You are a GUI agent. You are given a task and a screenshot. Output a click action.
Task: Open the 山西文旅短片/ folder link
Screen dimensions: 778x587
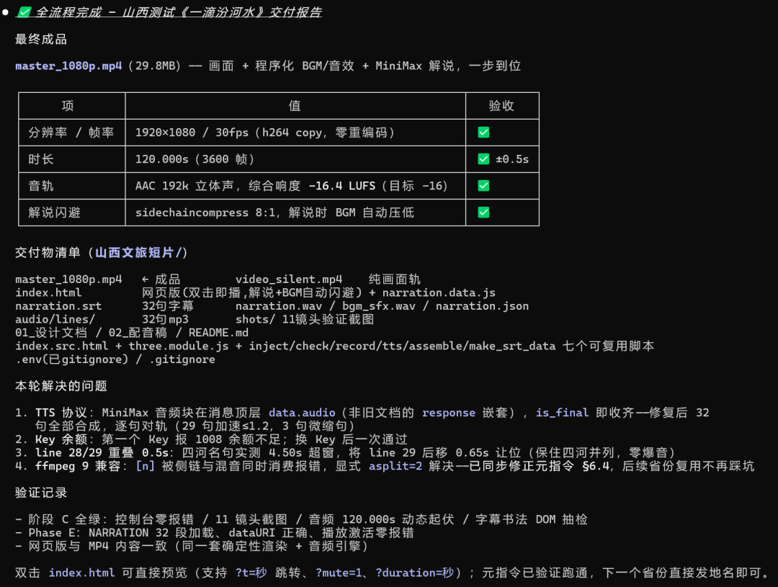(x=138, y=253)
